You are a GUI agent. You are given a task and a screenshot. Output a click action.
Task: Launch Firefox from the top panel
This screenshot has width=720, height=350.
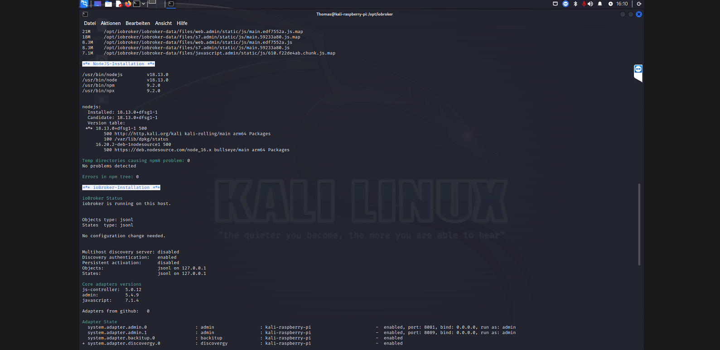pos(128,4)
